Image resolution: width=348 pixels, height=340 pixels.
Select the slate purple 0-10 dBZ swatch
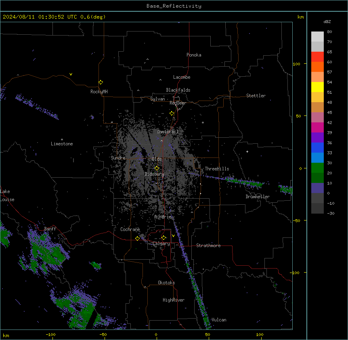click(317, 188)
